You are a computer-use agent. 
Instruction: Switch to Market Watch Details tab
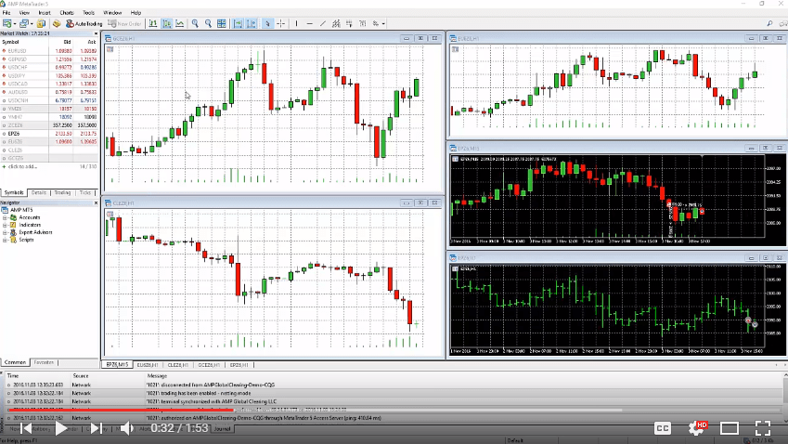39,192
